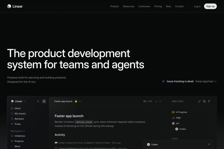Click the Linear created the issue activity entry

[88, 143]
